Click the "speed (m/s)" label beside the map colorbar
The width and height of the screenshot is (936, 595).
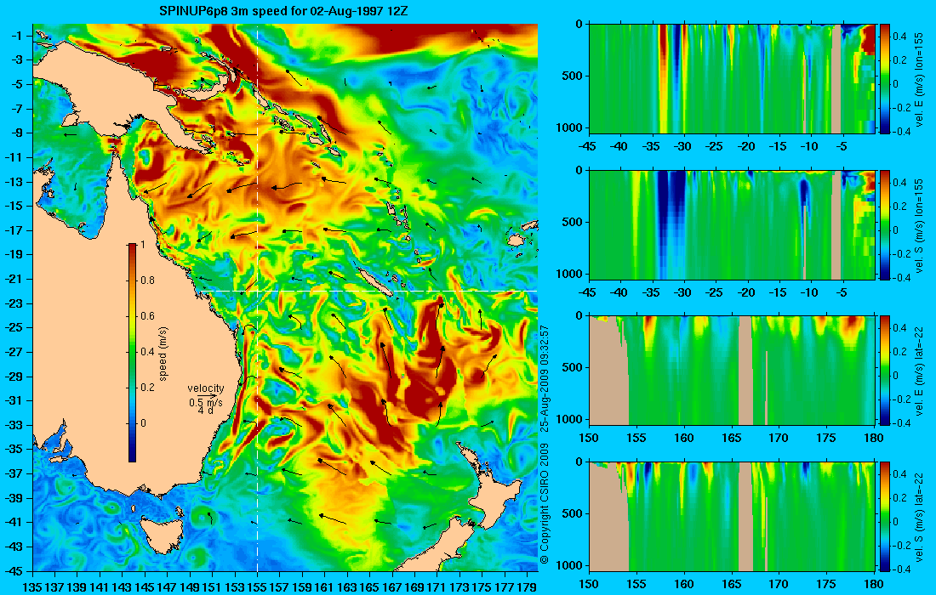click(x=163, y=354)
